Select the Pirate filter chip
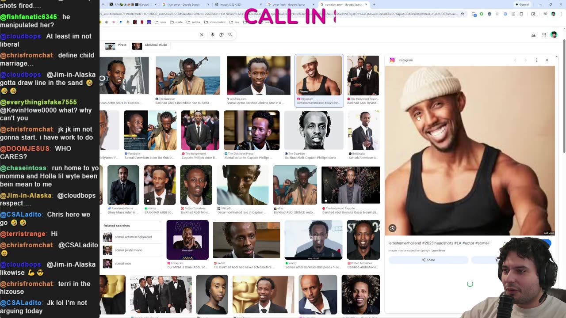Screen dimensions: 566x318 pyautogui.click(x=116, y=45)
